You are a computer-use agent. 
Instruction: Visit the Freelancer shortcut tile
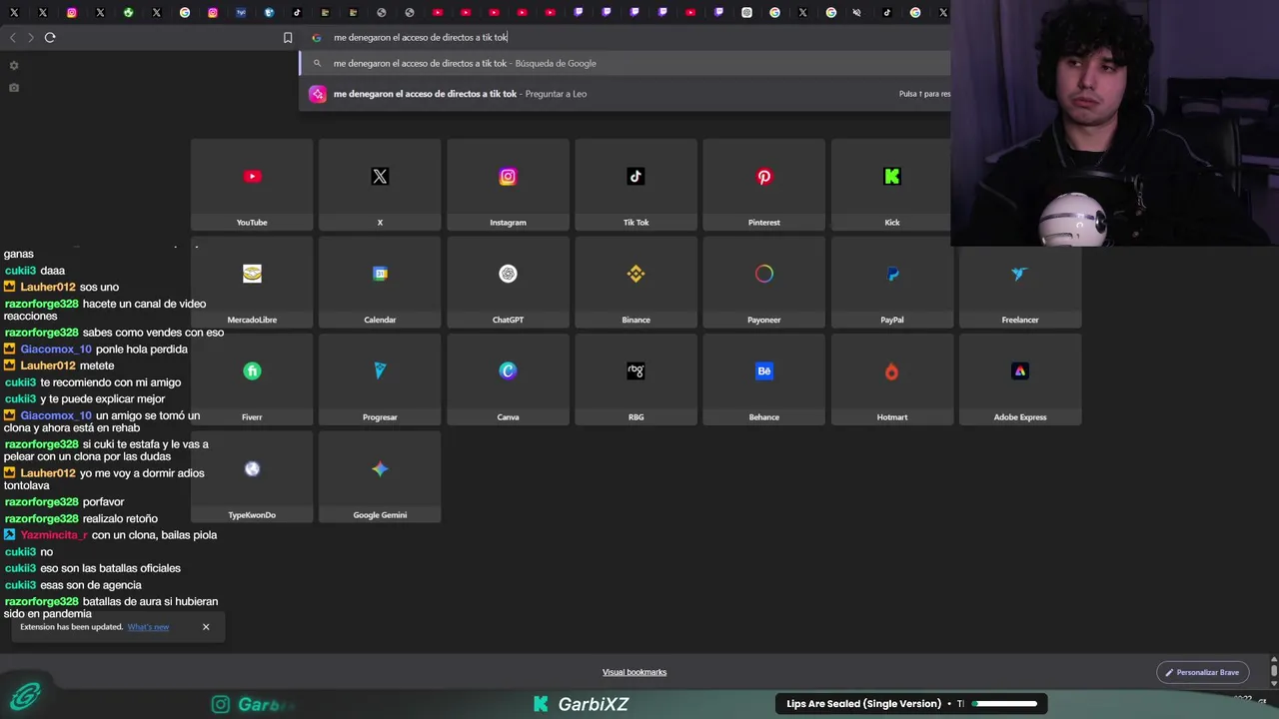tap(1020, 283)
